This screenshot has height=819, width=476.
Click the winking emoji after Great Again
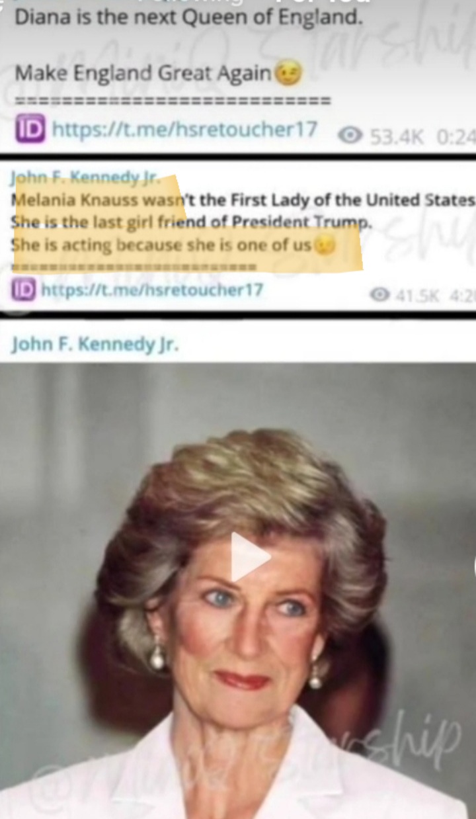(x=288, y=73)
